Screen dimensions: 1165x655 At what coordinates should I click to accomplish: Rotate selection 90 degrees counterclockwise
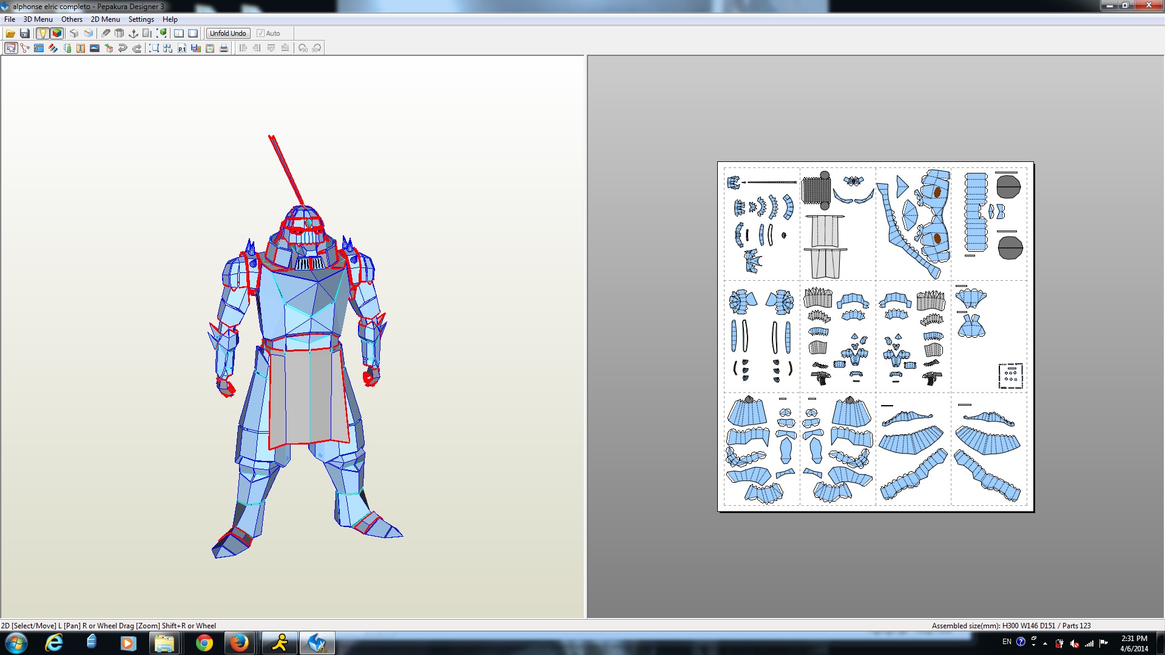pyautogui.click(x=303, y=48)
